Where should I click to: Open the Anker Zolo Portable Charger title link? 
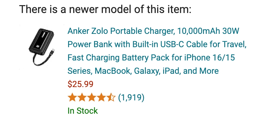pyautogui.click(x=157, y=51)
